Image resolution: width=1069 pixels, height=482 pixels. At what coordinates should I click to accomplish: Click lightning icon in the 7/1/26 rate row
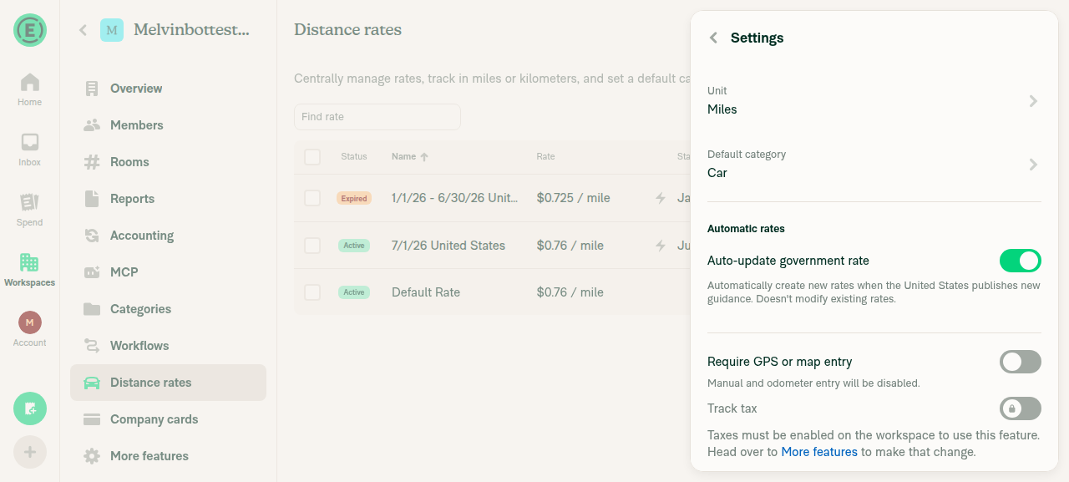661,246
